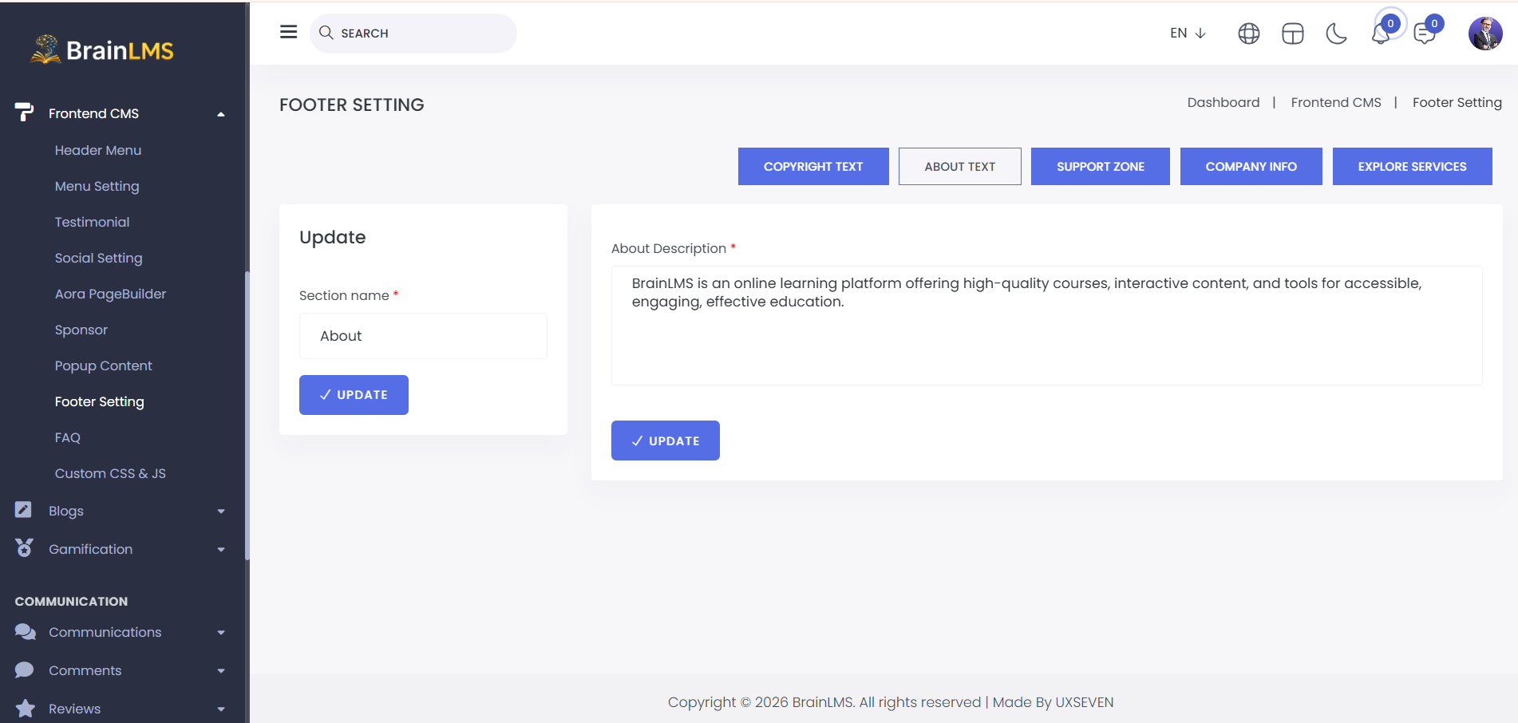This screenshot has height=723, width=1518.
Task: Click the copyright footer text
Action: (x=890, y=702)
